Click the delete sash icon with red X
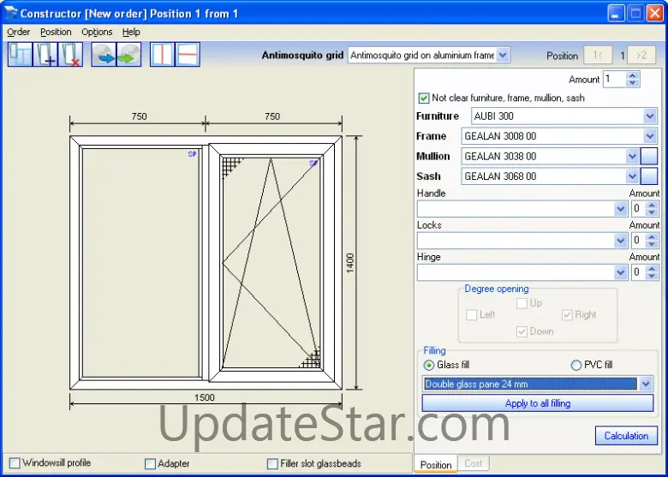This screenshot has width=668, height=477. pyautogui.click(x=70, y=55)
